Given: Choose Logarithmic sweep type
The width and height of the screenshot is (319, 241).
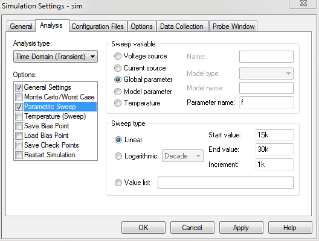Looking at the screenshot, I should tap(118, 156).
